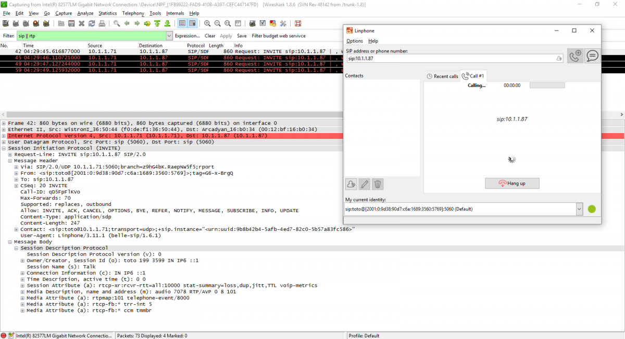This screenshot has width=625, height=339.
Task: Go forward in packet history
Action: pos(137,23)
